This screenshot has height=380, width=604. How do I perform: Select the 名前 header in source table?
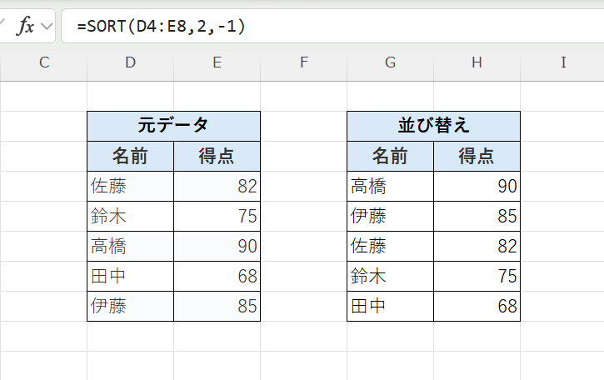[x=130, y=156]
